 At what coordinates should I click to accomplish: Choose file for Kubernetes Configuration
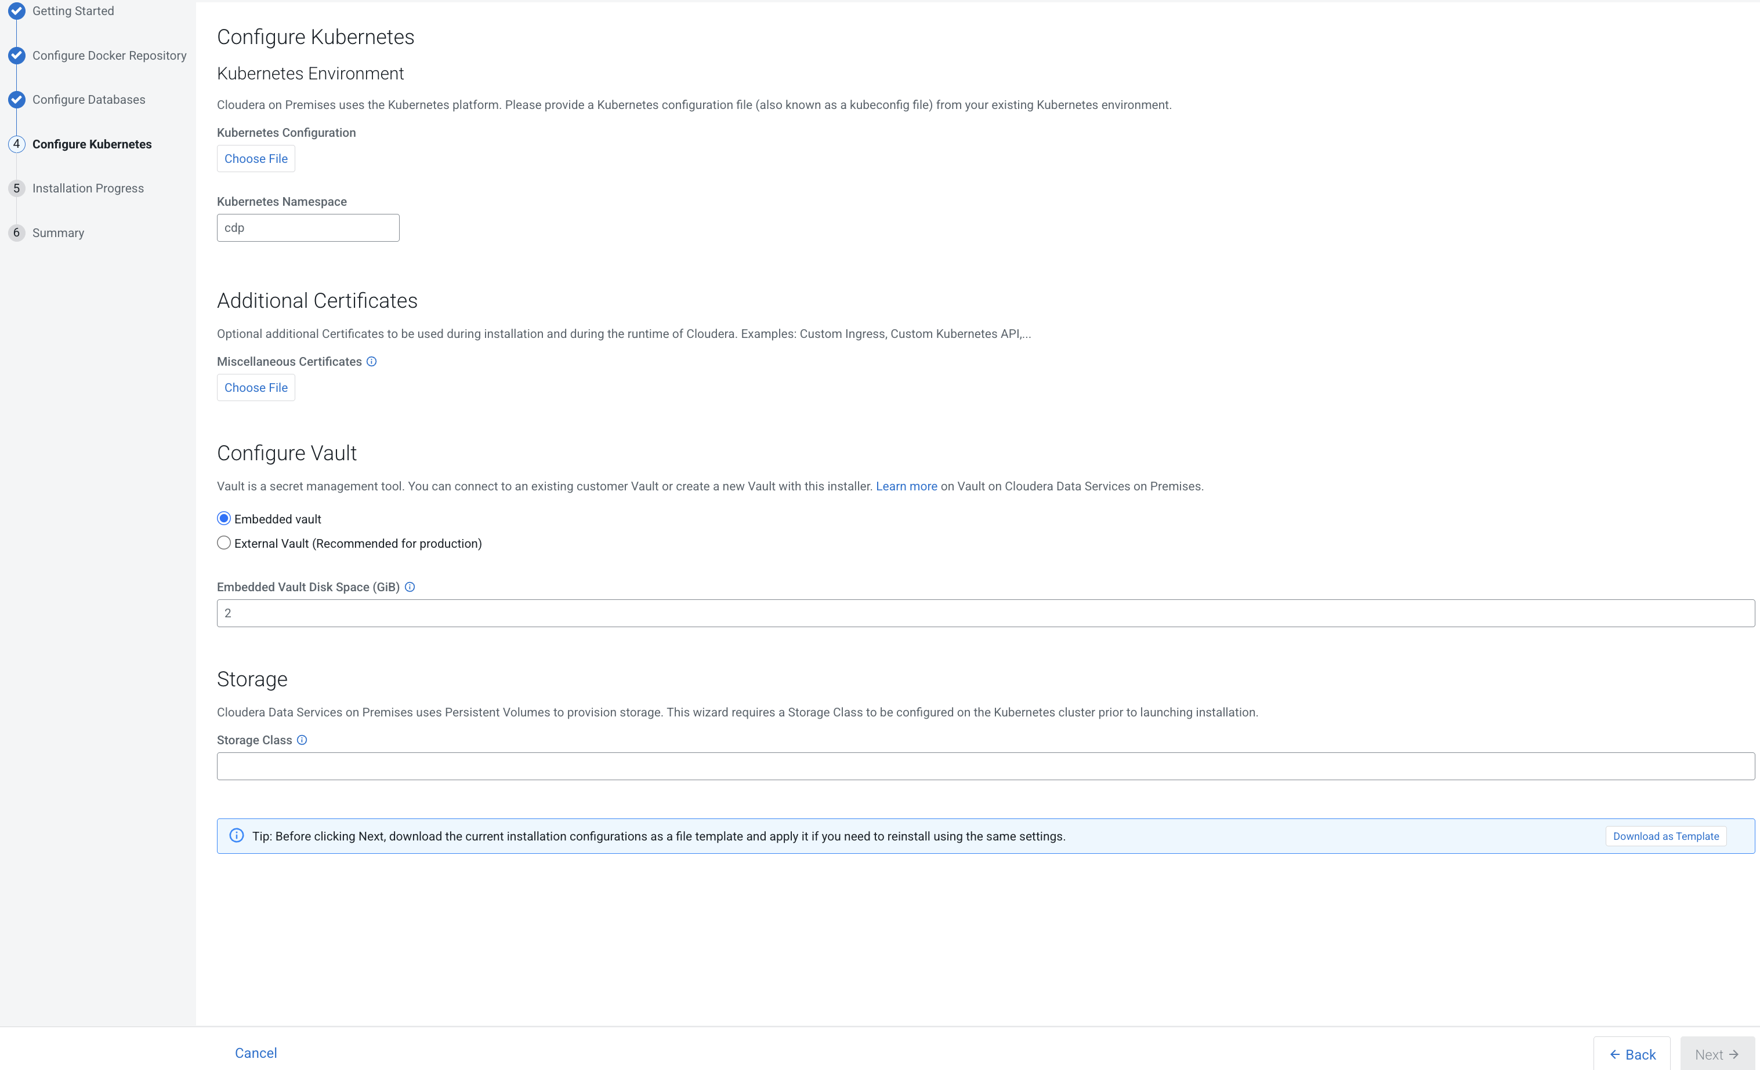(x=256, y=158)
